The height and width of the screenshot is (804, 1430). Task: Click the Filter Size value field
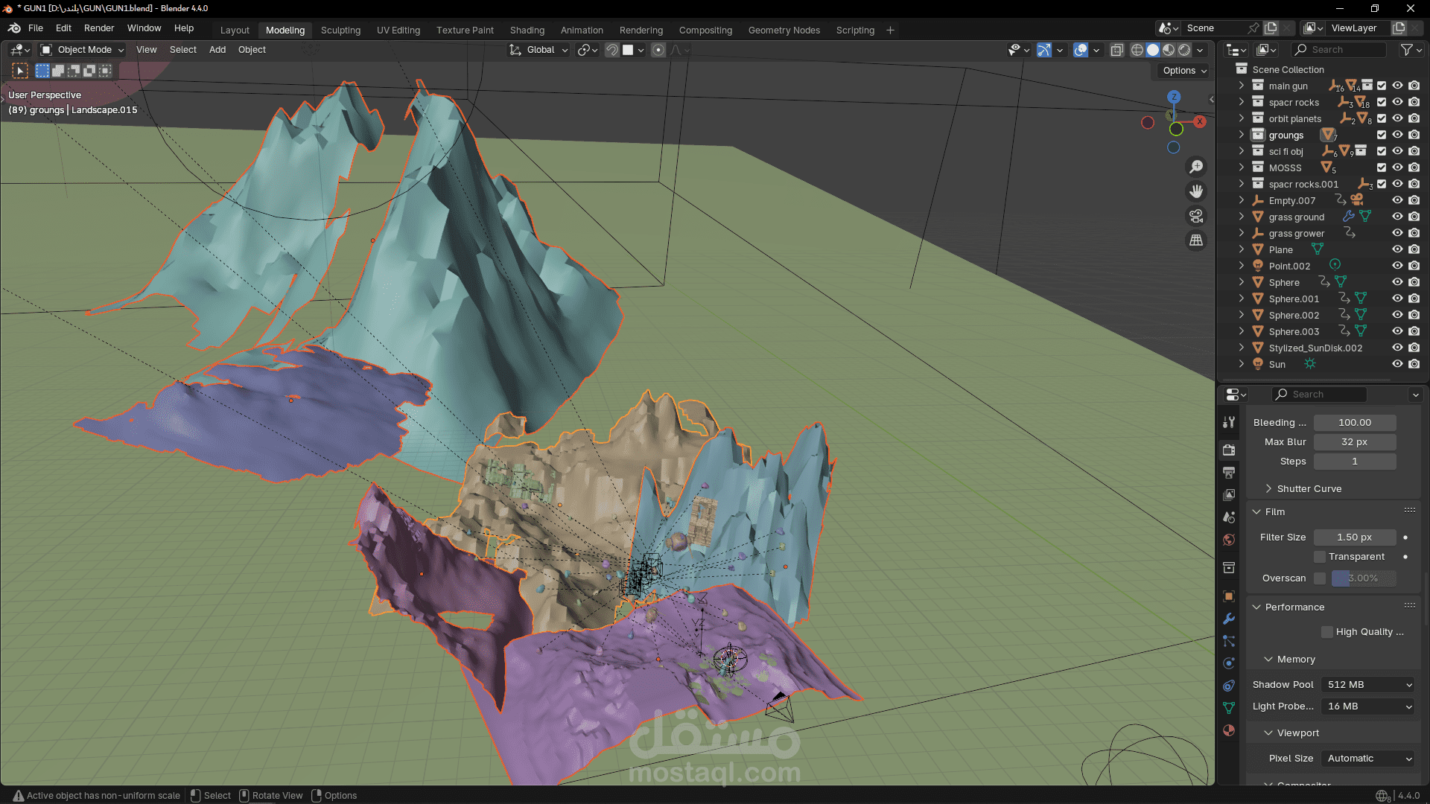point(1354,537)
